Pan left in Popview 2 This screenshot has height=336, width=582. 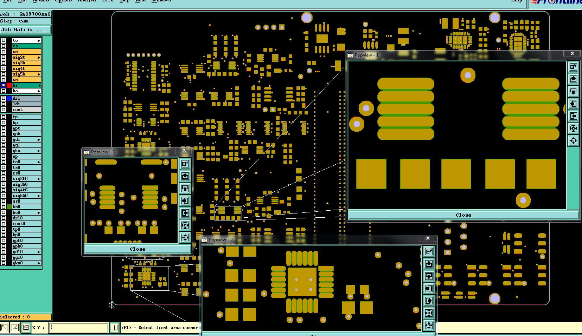pyautogui.click(x=429, y=288)
